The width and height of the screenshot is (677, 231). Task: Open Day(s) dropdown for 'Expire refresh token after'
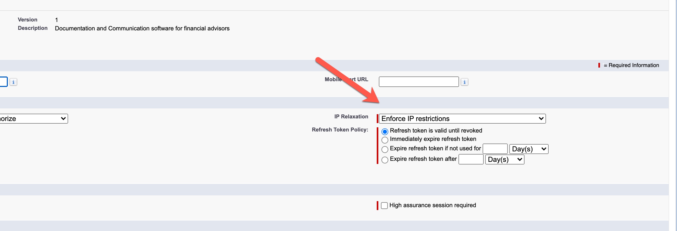click(x=505, y=159)
